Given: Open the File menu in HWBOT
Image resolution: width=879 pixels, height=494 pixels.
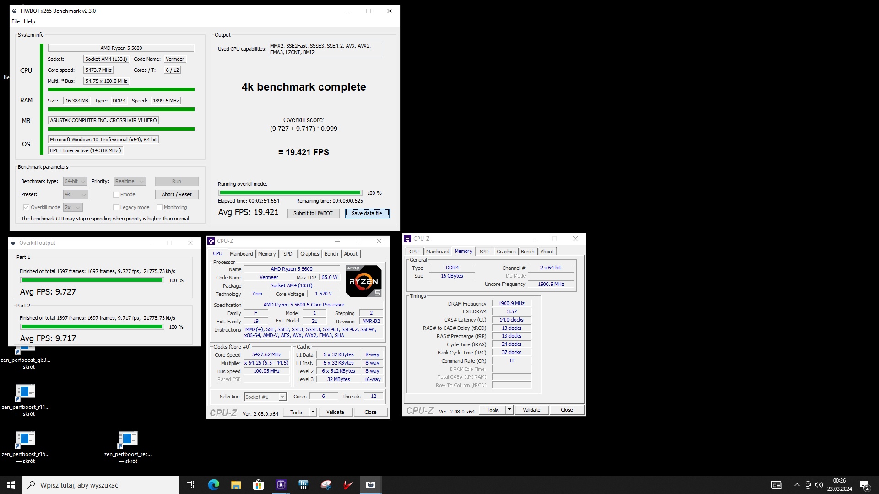Looking at the screenshot, I should tap(16, 21).
